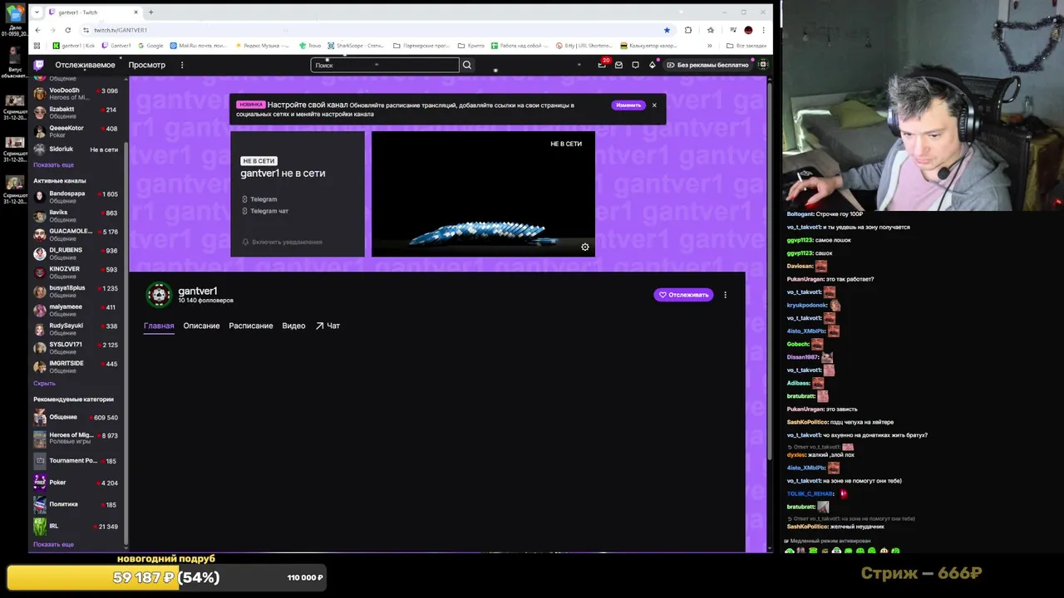Open the Twitch home logo
Image resolution: width=1064 pixels, height=598 pixels.
coord(38,65)
